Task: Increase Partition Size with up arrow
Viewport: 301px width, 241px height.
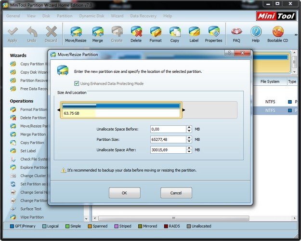Action: point(189,138)
